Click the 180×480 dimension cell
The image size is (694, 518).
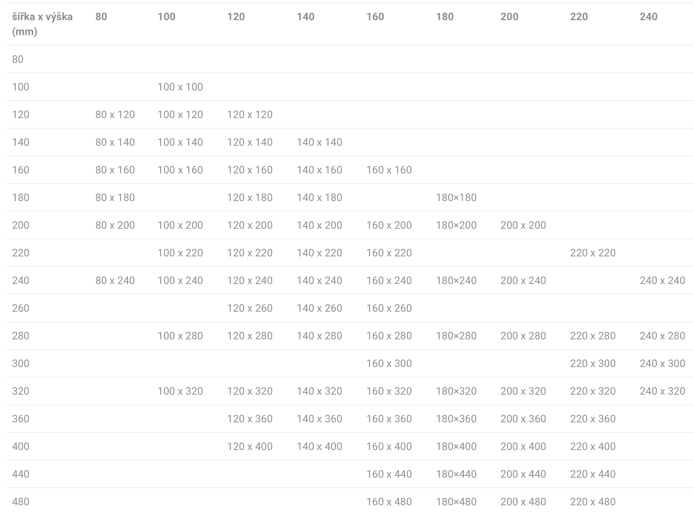tap(456, 502)
